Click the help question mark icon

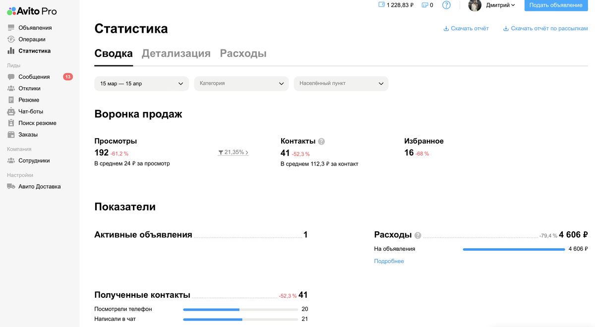click(x=445, y=5)
